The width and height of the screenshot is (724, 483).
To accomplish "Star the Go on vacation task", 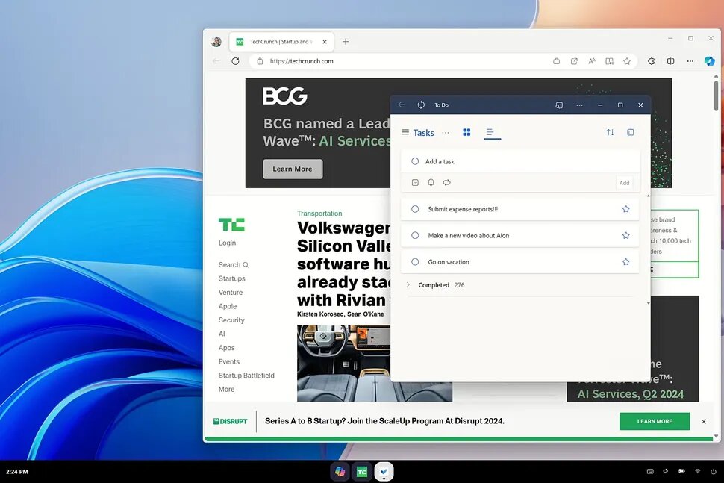I will [x=626, y=262].
